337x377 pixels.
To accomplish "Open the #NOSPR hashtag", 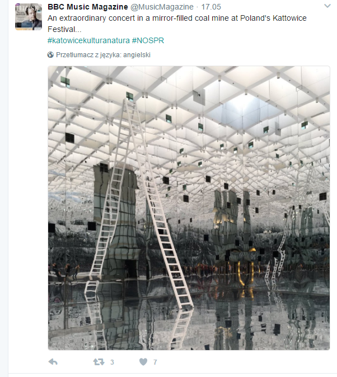I will click(148, 40).
